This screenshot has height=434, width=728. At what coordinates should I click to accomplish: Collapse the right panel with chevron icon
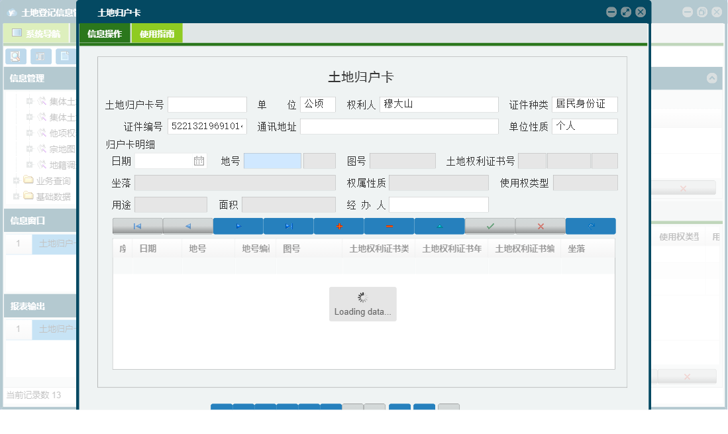(x=711, y=78)
